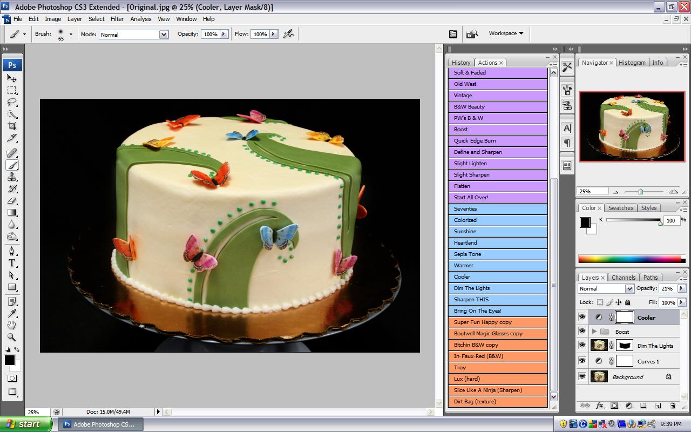Select the Horizontal Type tool
Viewport: 691px width, 432px height.
[x=12, y=263]
